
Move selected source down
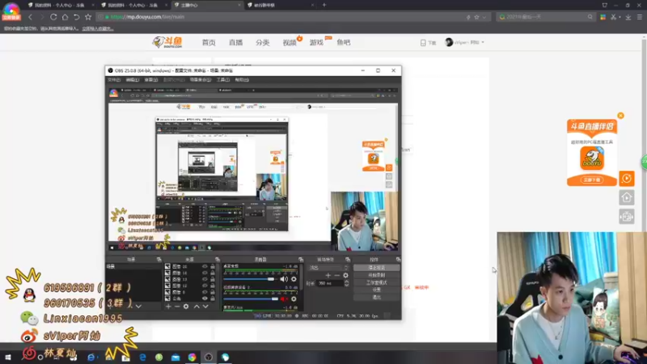(205, 307)
